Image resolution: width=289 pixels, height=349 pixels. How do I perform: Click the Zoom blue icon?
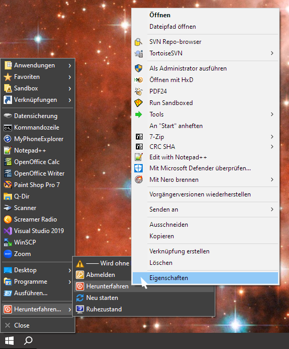point(8,254)
